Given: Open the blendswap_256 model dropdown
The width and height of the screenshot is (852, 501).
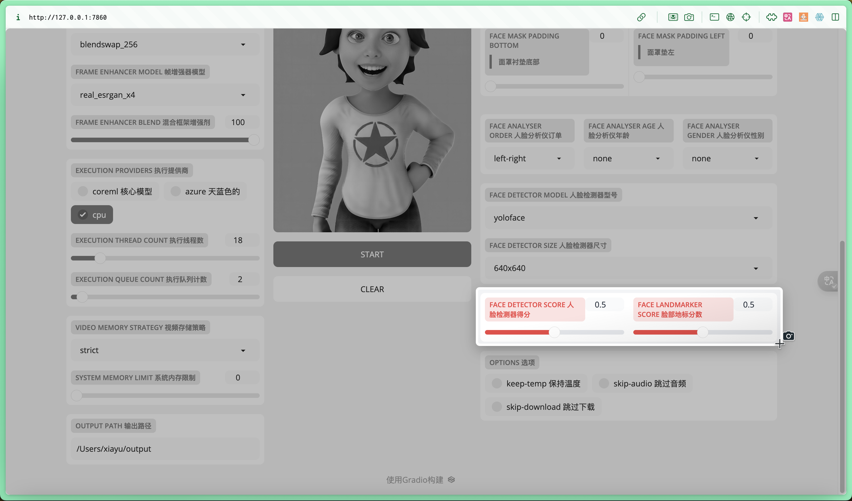Looking at the screenshot, I should click(165, 44).
